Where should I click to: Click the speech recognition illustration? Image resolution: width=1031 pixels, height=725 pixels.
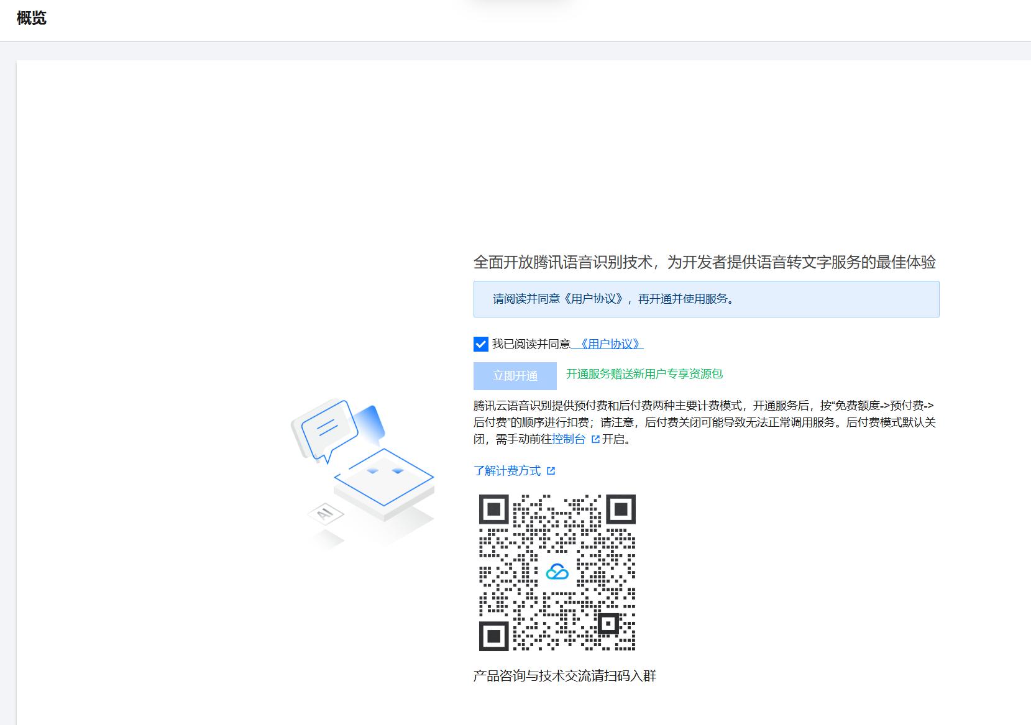point(362,473)
